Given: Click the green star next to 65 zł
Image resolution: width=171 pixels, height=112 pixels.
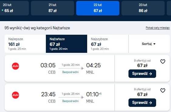Looking at the screenshot, I should tap(2, 10).
